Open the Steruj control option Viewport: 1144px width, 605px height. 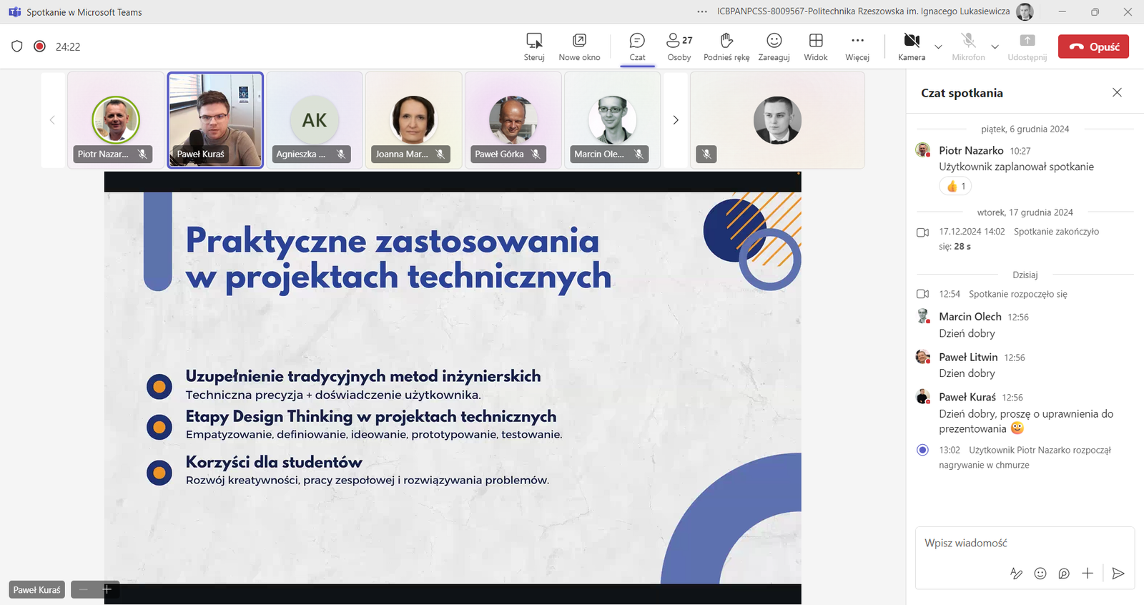[533, 46]
